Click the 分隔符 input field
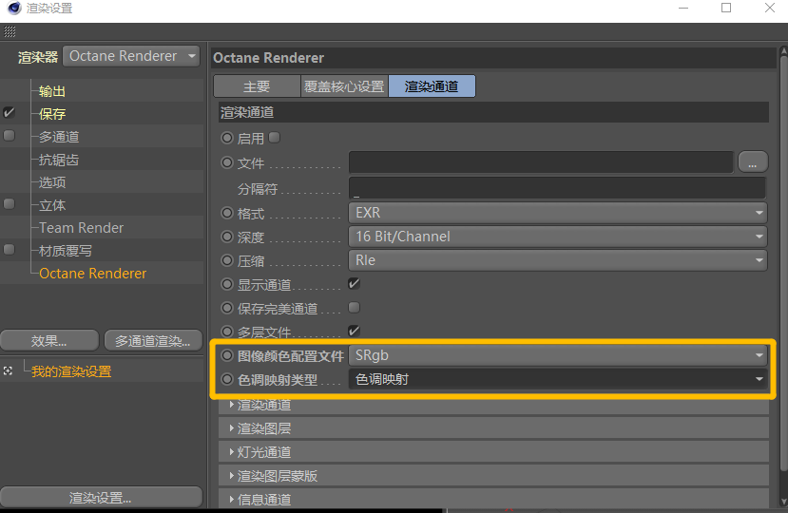788x513 pixels. [557, 187]
